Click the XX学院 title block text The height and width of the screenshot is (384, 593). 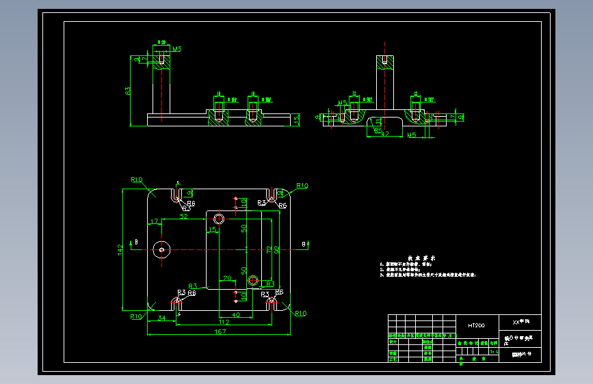520,322
